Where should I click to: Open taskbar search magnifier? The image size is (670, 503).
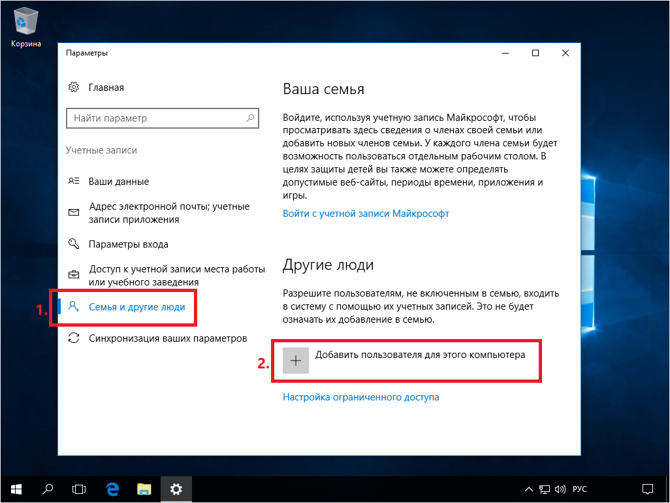point(48,489)
